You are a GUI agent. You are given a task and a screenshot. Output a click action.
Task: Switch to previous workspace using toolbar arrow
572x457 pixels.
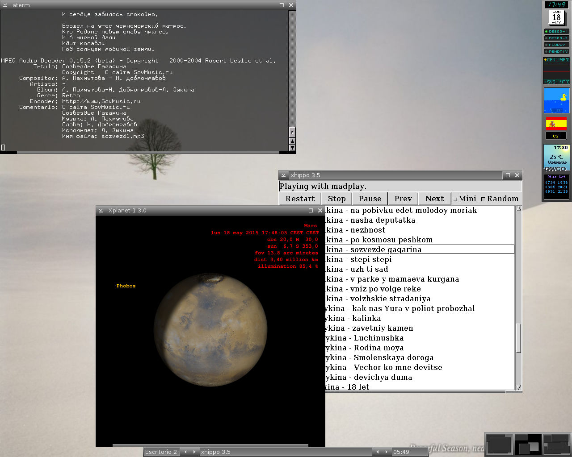pyautogui.click(x=186, y=452)
